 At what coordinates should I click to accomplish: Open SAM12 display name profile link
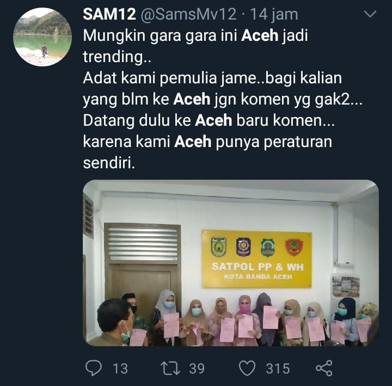click(x=109, y=14)
